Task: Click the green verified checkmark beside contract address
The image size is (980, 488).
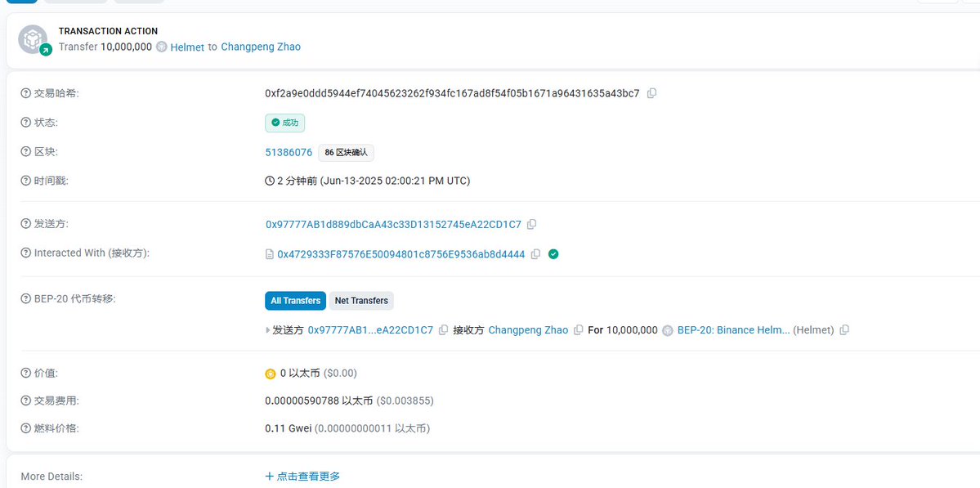Action: point(553,254)
